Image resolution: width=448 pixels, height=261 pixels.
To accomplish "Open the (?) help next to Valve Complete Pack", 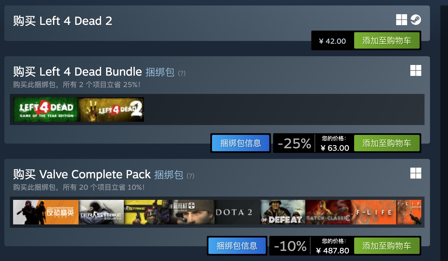I will (190, 176).
